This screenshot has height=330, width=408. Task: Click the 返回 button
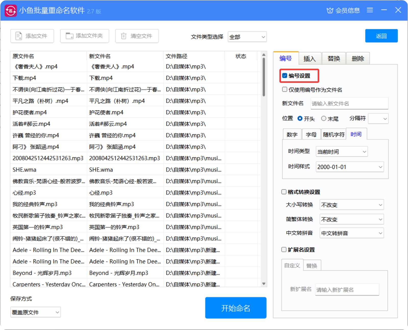coord(381,36)
